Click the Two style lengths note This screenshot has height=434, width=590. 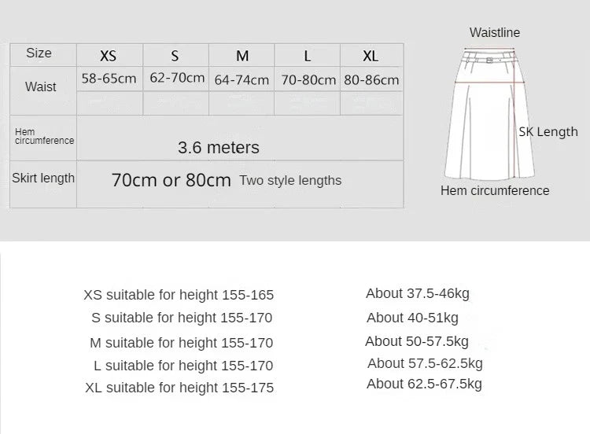[x=290, y=180]
